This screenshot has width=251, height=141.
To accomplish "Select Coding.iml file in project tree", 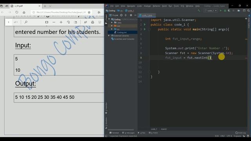I will pos(122,33).
